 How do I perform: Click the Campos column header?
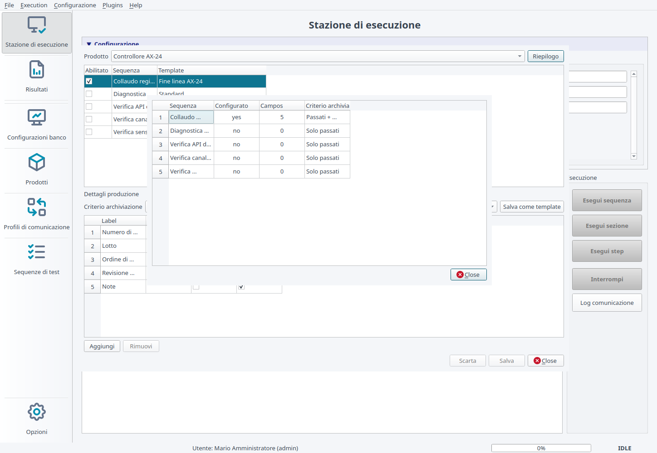[282, 106]
